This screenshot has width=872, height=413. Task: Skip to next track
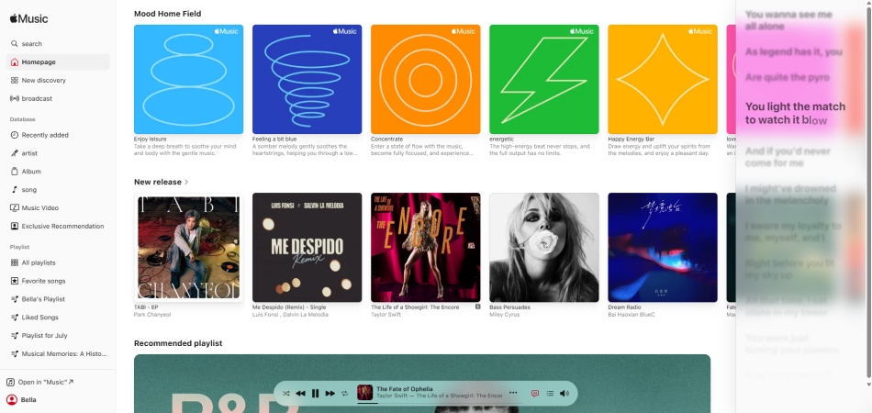[x=330, y=393]
